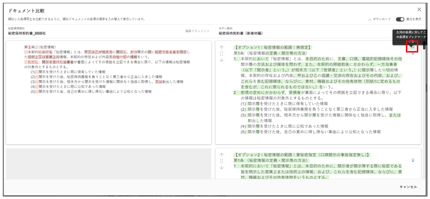This screenshot has height=199, width=430.
Task: Click the 編集ドキュメント label
Action: coord(197,31)
